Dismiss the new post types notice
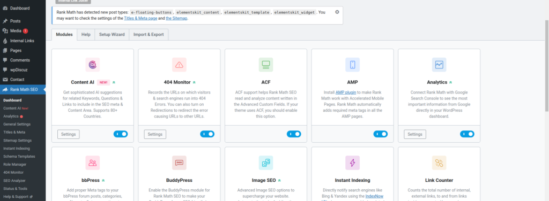The height and width of the screenshot is (201, 549). point(337,12)
